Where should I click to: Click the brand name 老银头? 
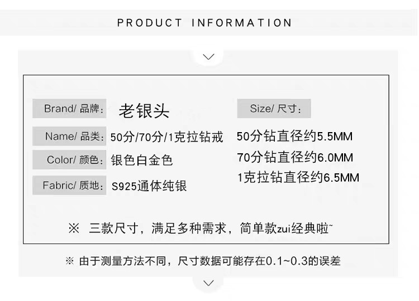tap(144, 110)
